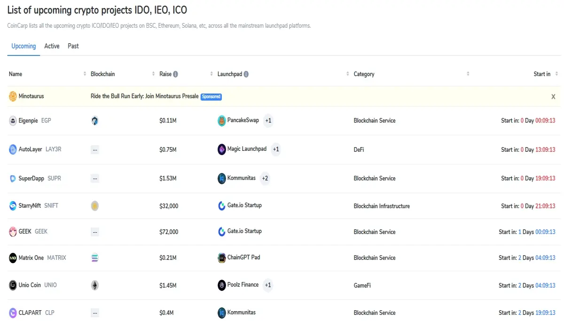Expand the +2 launchpads for SuperDapp
The height and width of the screenshot is (321, 564).
point(265,179)
